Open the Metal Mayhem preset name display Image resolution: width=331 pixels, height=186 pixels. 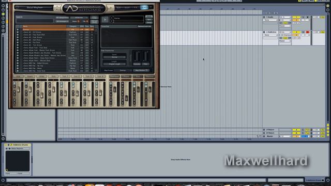click(x=35, y=8)
